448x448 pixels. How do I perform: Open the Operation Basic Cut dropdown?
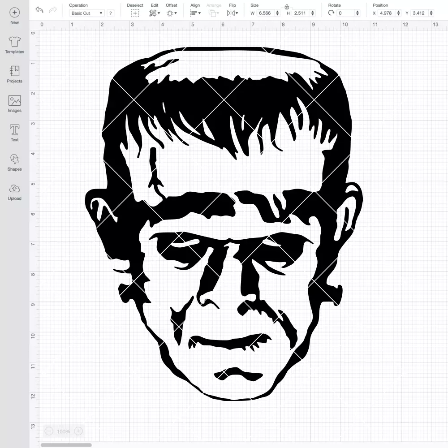87,13
